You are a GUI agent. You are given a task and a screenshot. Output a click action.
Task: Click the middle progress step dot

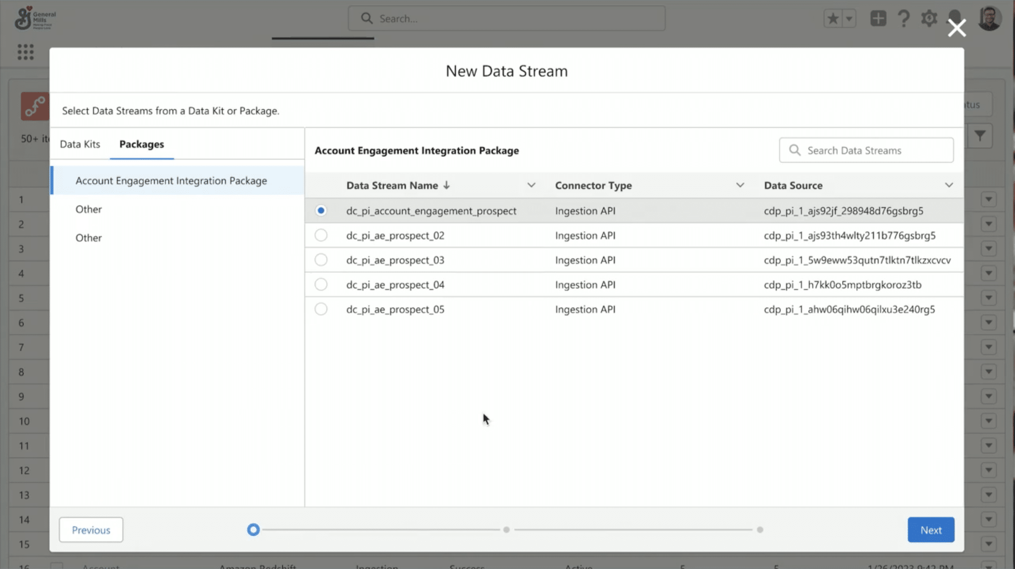tap(506, 530)
